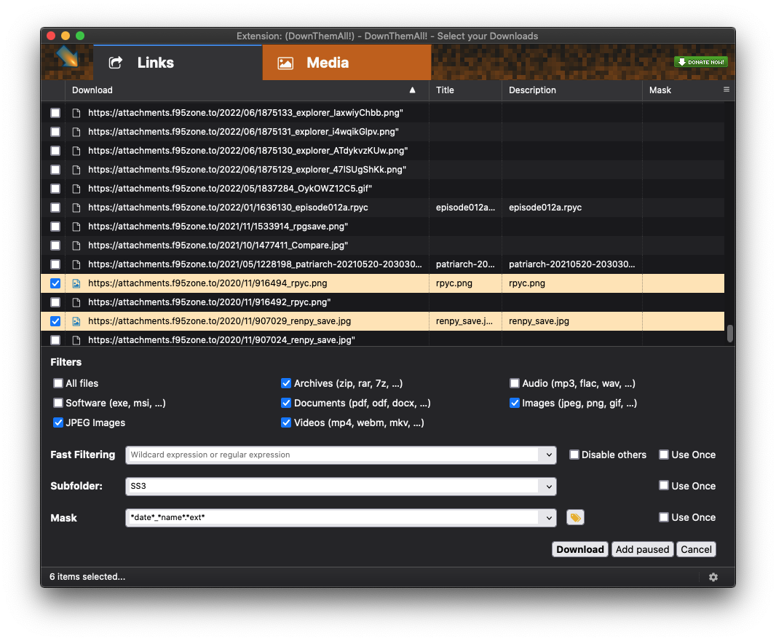Viewport: 776px width, 641px height.
Task: Expand the Mask pattern dropdown
Action: pos(550,517)
